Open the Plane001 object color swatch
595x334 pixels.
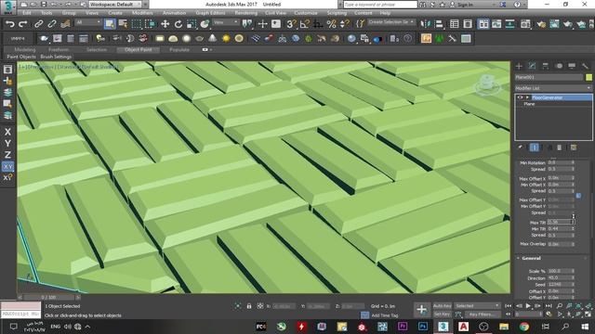coord(588,77)
